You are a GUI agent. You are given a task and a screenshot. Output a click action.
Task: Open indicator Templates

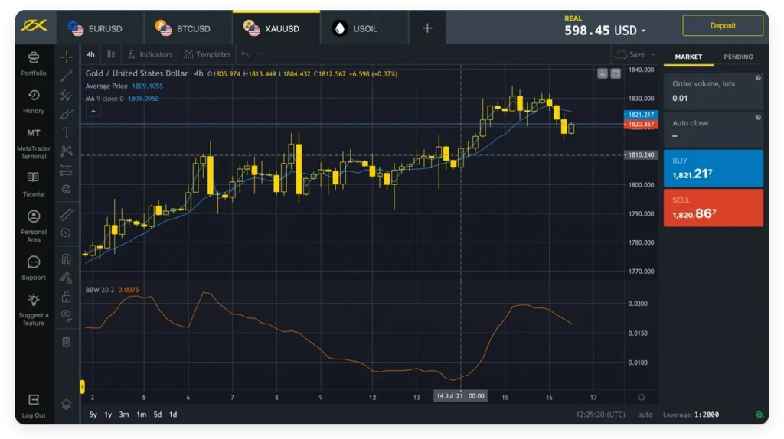(x=207, y=54)
